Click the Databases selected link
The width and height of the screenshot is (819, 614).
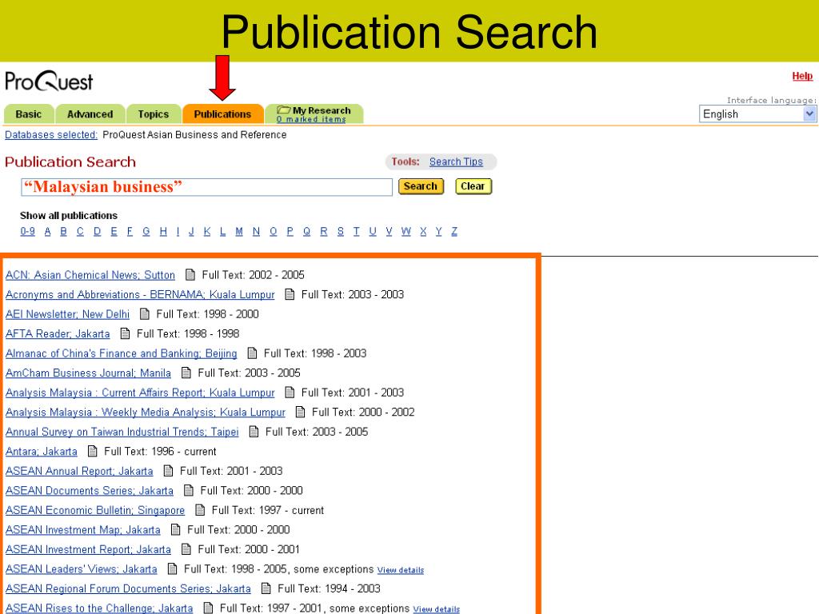click(51, 134)
